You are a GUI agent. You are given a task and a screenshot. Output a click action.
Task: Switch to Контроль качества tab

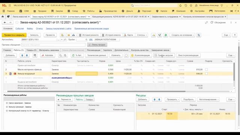click(140, 50)
